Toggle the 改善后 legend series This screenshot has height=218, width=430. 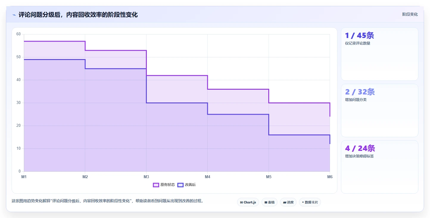[186, 185]
